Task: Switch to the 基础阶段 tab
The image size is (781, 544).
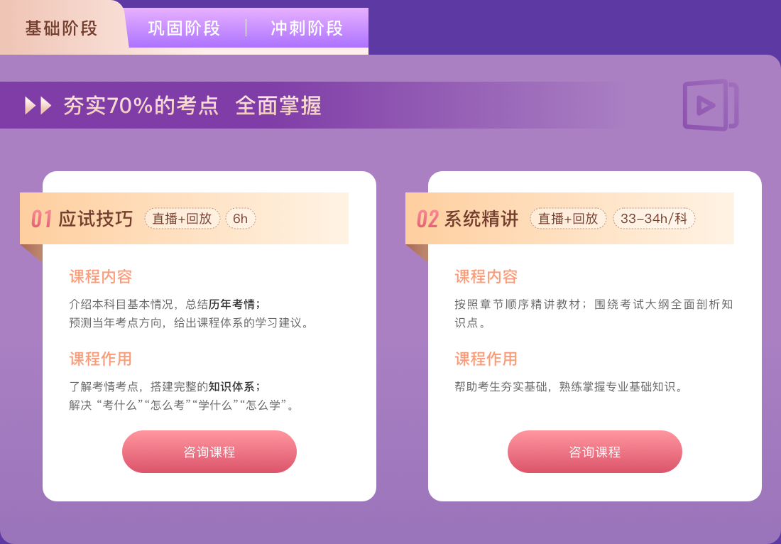Action: 61,28
